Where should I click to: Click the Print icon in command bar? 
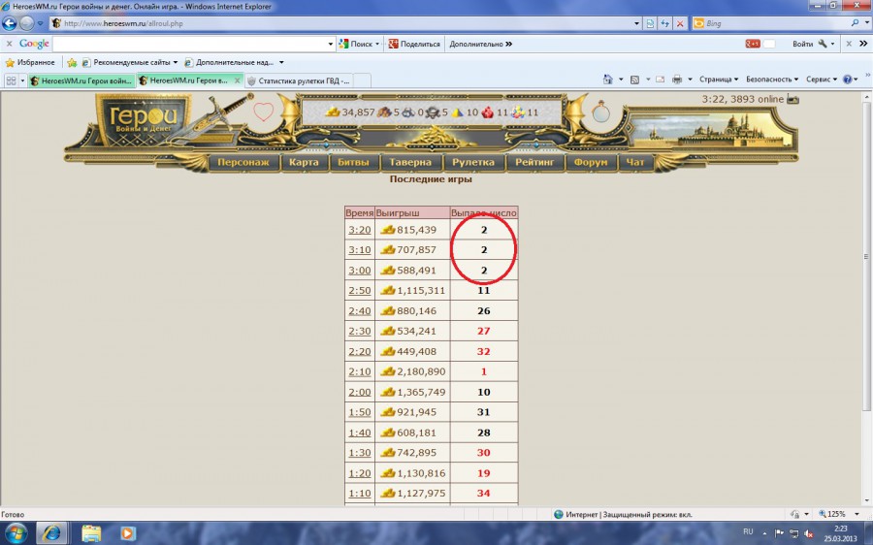coord(676,80)
